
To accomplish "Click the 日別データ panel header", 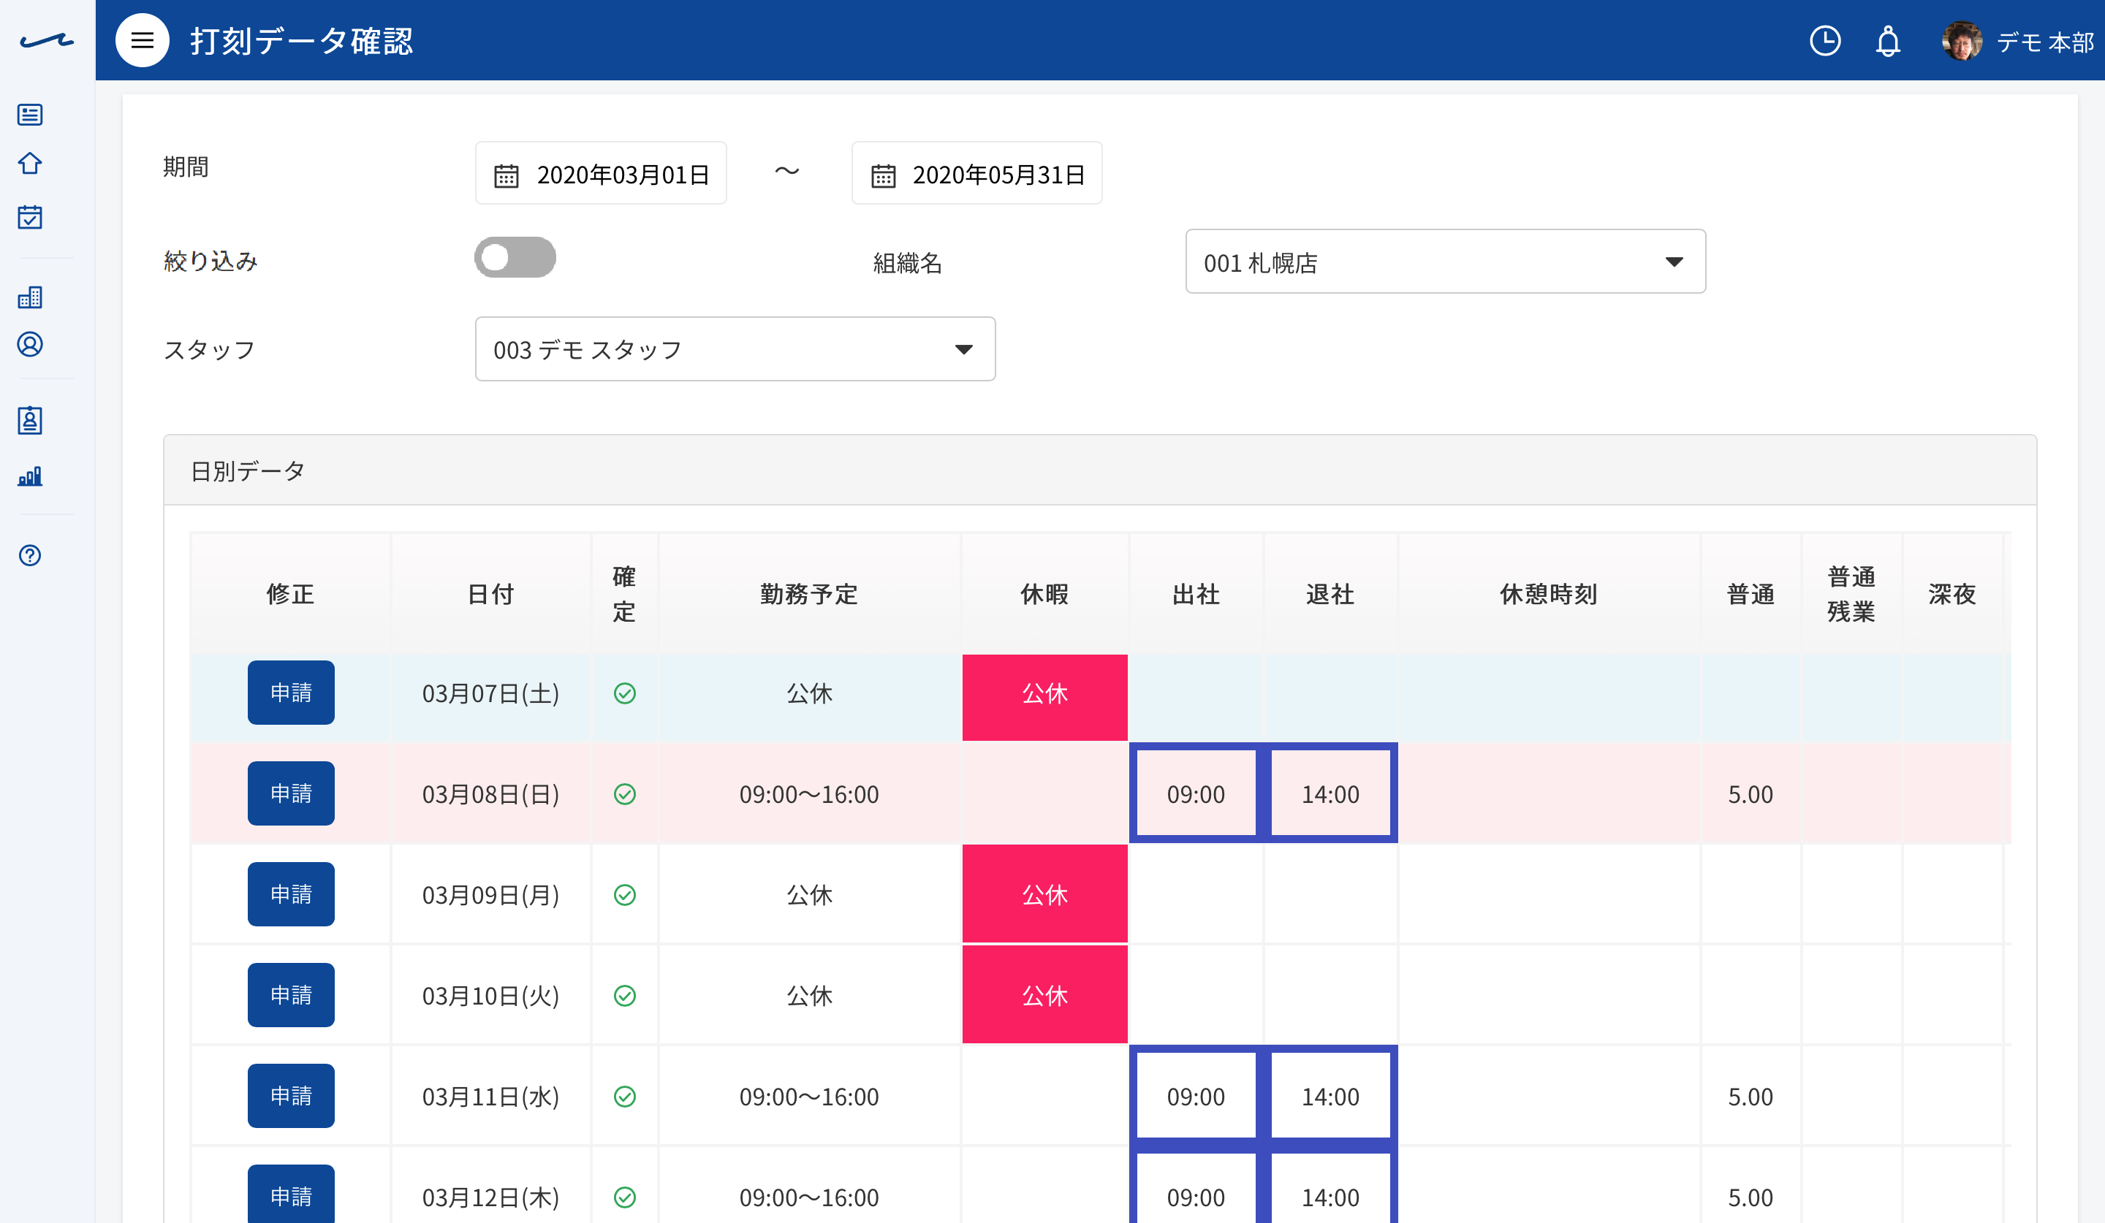I will pos(1099,470).
